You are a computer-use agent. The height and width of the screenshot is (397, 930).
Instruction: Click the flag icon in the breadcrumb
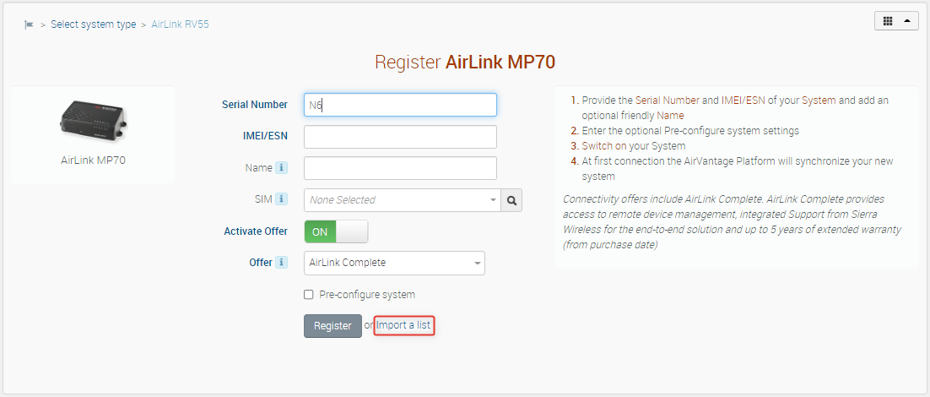click(x=30, y=24)
